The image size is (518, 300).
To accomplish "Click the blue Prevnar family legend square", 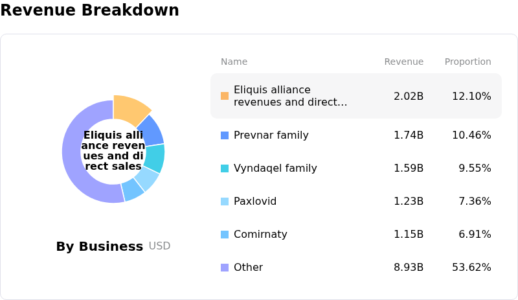I will click(225, 135).
